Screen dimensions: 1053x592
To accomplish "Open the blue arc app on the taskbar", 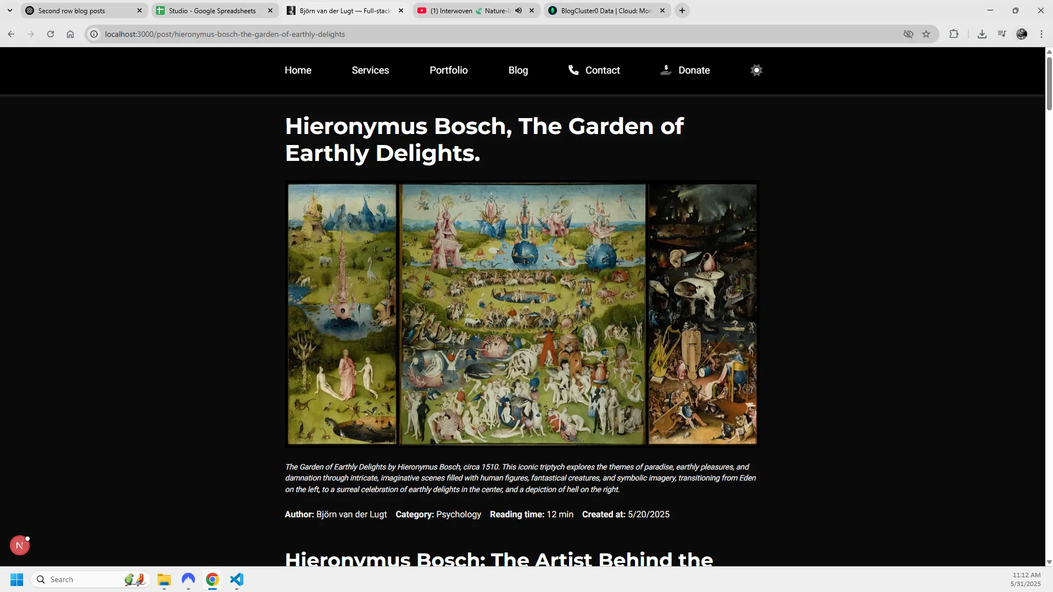I will coord(188,579).
